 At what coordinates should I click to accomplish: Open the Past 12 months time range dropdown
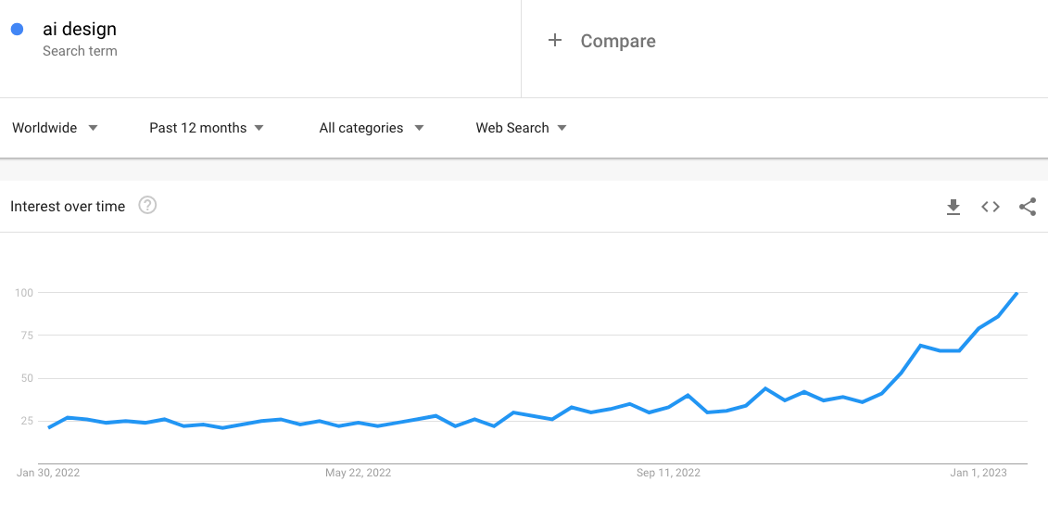207,128
